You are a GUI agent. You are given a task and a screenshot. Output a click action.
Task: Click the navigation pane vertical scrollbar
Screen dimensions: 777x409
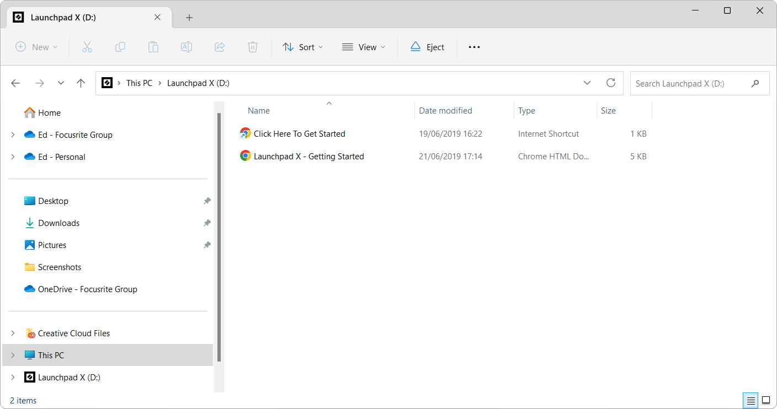pyautogui.click(x=219, y=237)
